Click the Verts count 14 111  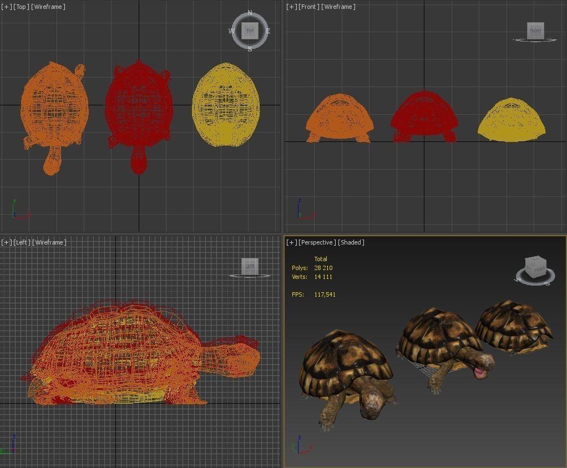[x=323, y=277]
